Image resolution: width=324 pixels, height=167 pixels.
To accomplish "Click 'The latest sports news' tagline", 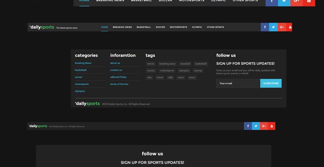I will [67, 28].
